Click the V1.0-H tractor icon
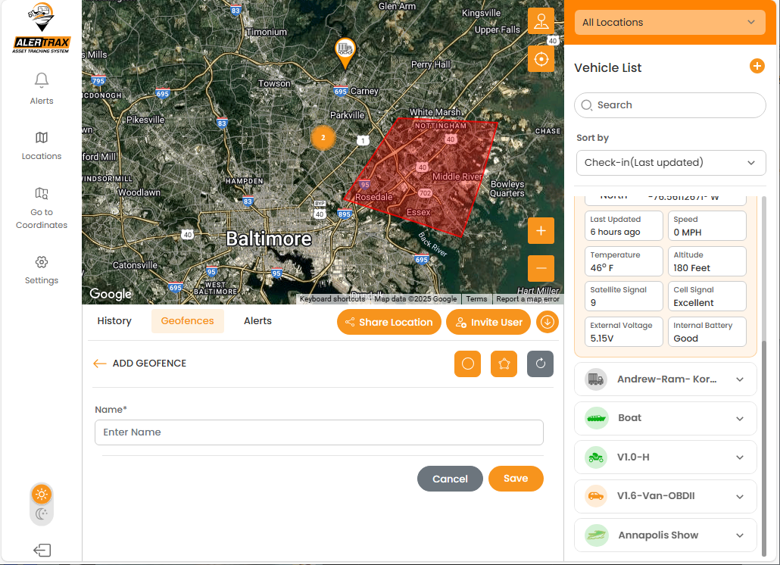 click(596, 457)
